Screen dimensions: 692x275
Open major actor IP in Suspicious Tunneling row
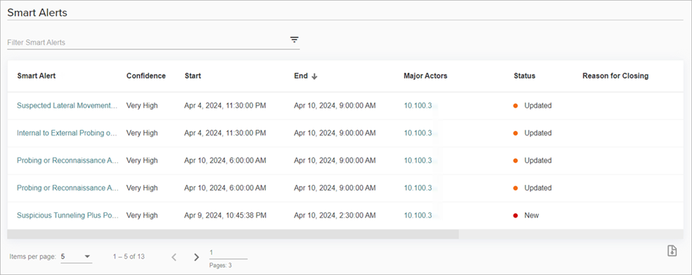pos(418,215)
